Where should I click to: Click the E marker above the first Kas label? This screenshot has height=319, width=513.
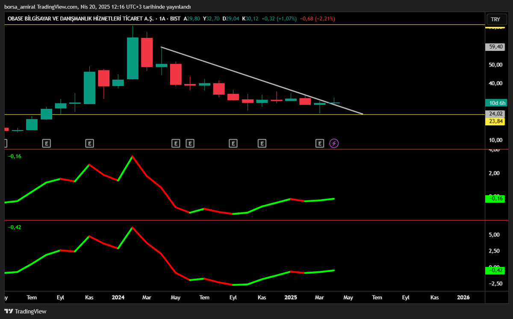89,143
